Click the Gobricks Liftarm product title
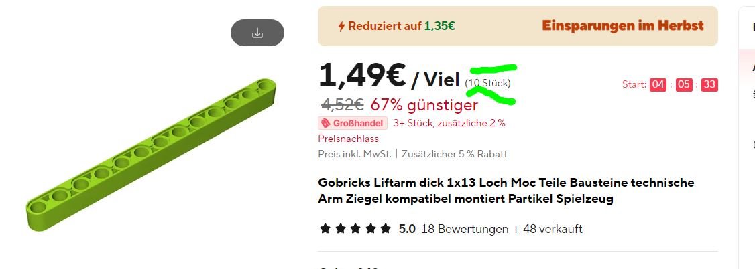The height and width of the screenshot is (269, 755). tap(506, 191)
